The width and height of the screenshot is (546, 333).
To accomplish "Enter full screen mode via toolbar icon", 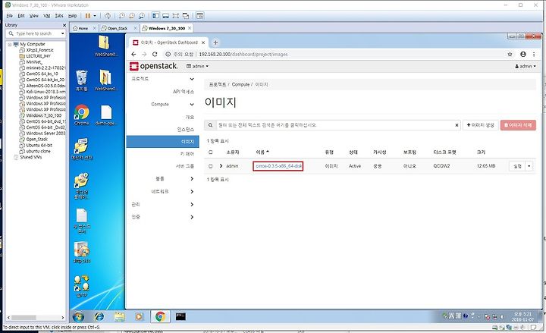I will [175, 16].
